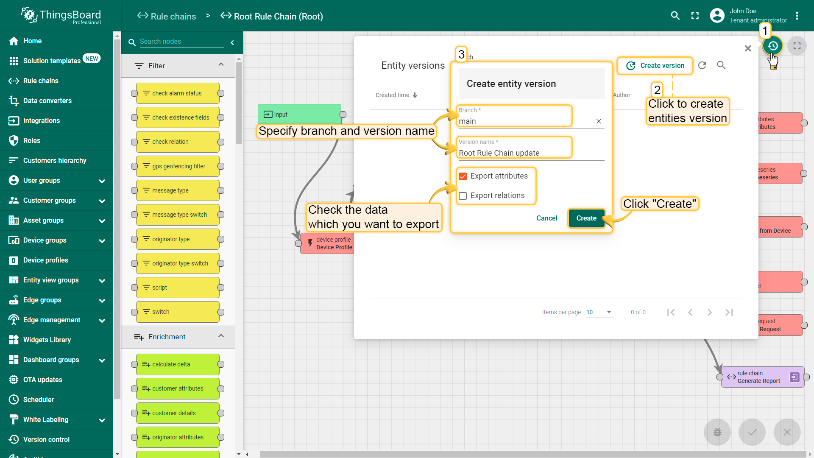Open Roles in the sidebar
This screenshot has height=458, width=814.
click(x=57, y=140)
